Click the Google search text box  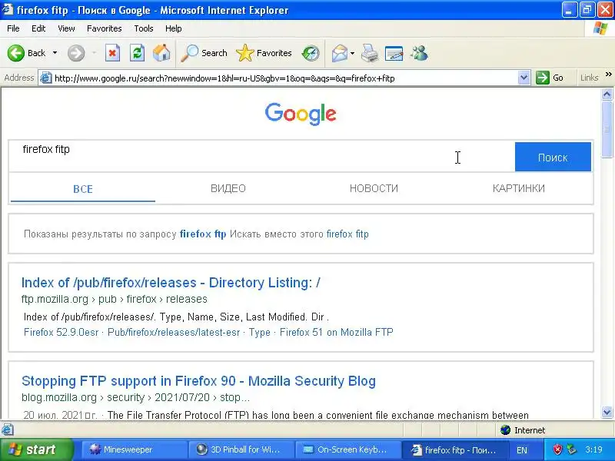(x=261, y=157)
